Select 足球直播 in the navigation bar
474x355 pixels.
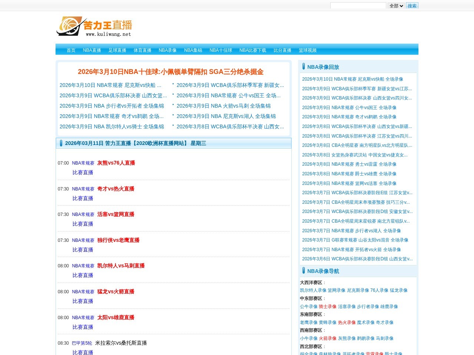click(117, 50)
